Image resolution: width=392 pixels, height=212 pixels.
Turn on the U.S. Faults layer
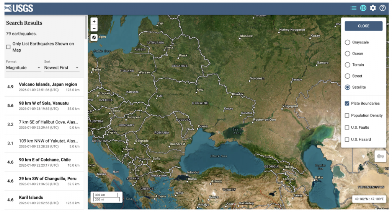[x=347, y=128]
